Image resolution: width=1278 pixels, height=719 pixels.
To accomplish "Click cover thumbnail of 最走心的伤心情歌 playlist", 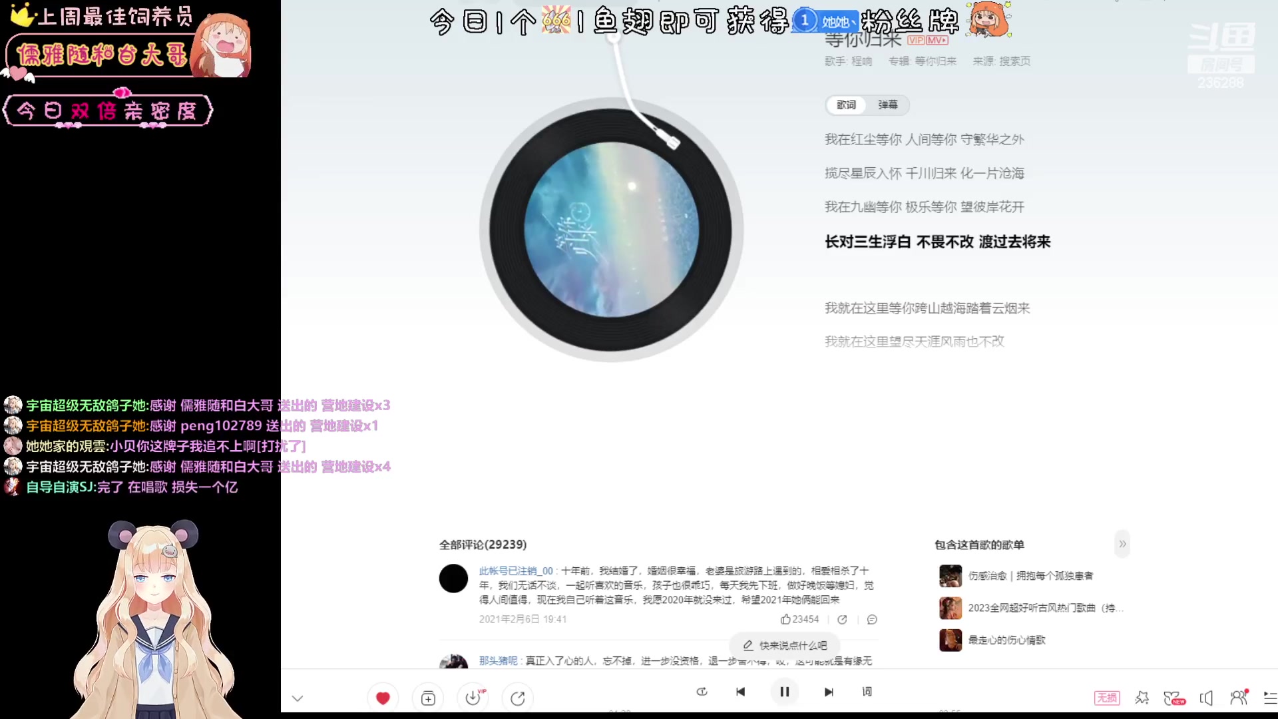I will (x=951, y=640).
